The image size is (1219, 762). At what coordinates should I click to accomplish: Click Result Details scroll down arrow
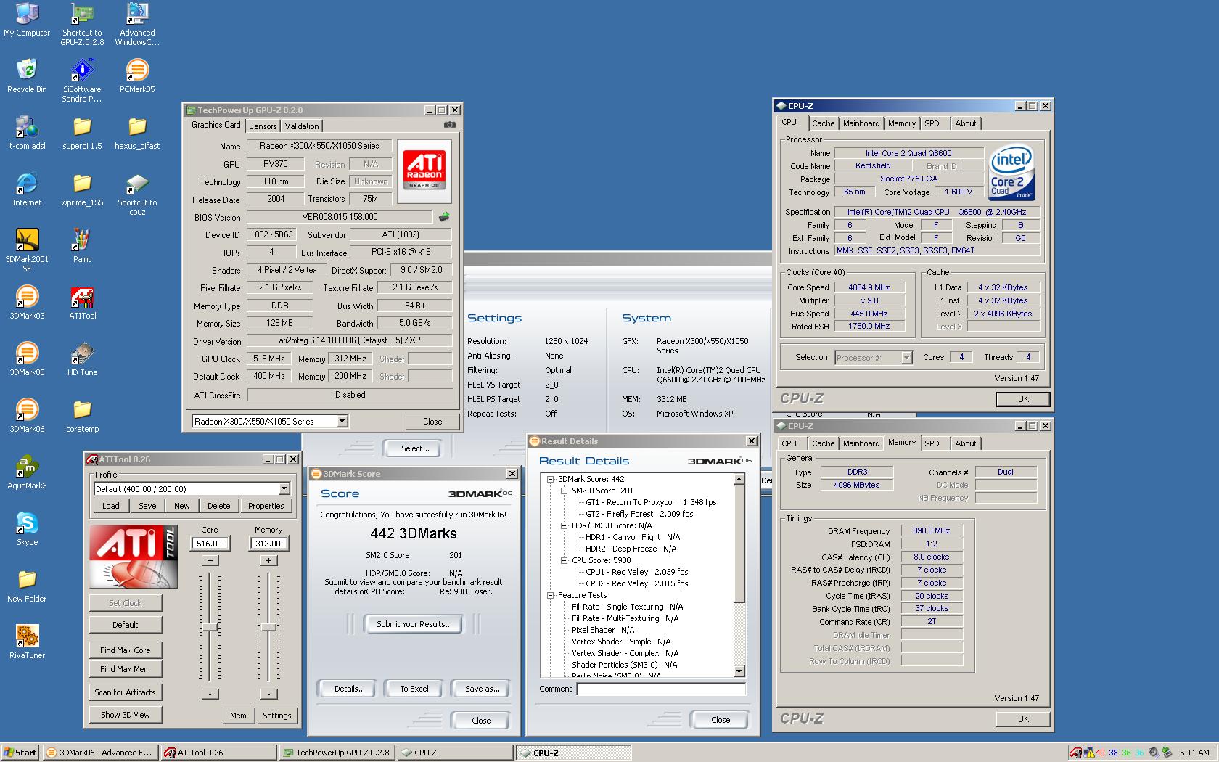tap(739, 672)
